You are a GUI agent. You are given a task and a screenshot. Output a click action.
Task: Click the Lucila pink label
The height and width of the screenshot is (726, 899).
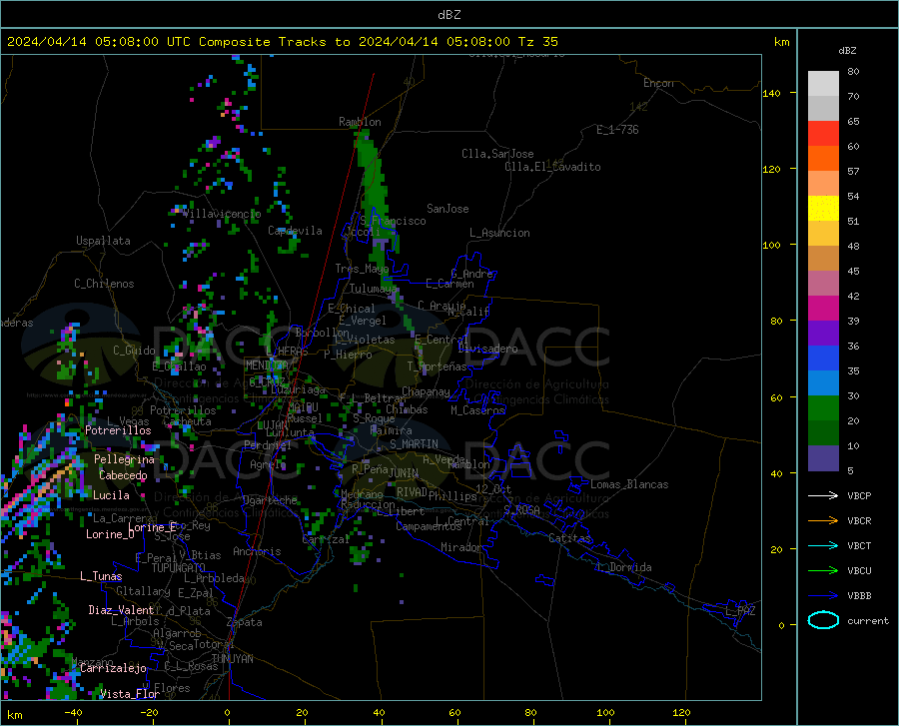111,495
